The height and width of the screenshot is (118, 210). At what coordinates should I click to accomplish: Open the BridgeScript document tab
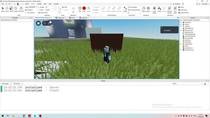pos(61,18)
